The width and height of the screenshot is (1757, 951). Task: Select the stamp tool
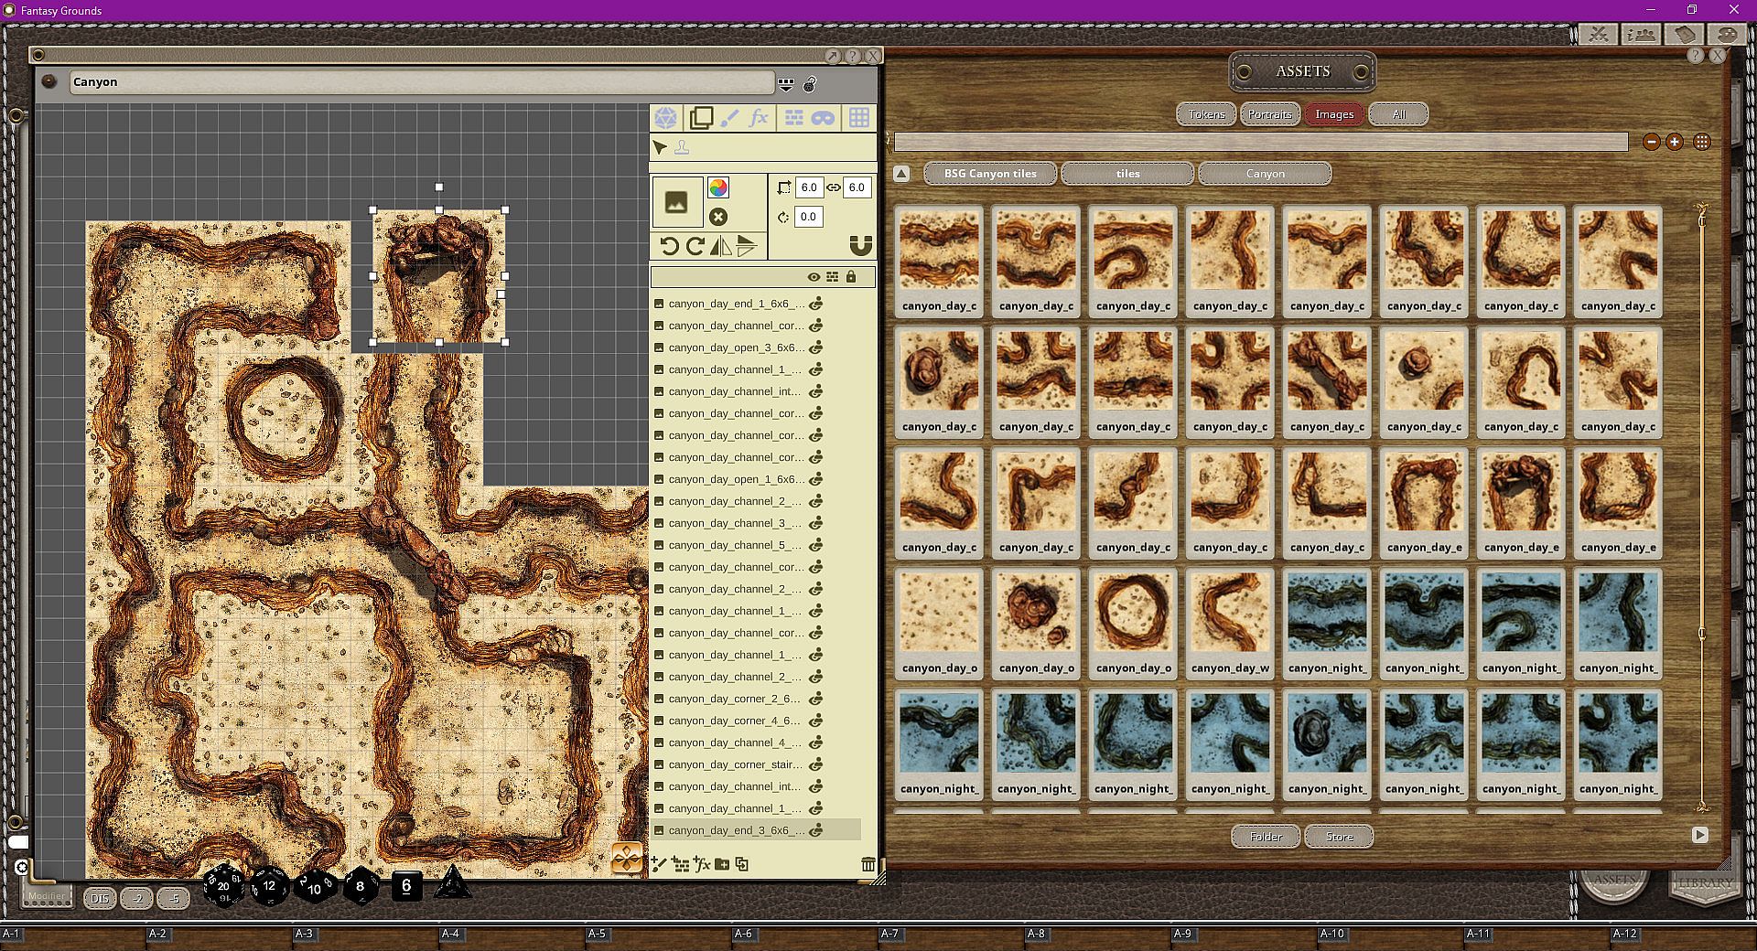pos(682,148)
